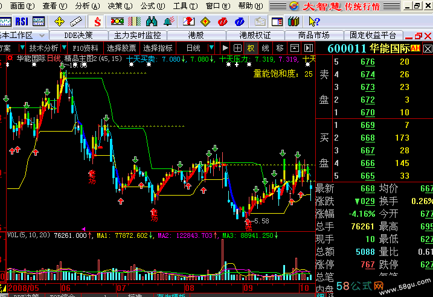The height and width of the screenshot is (297, 433).
Task: Open the 分析(A) menu
Action: pyautogui.click(x=87, y=6)
